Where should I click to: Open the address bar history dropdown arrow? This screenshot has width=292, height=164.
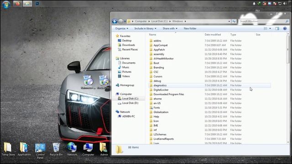tap(229, 21)
